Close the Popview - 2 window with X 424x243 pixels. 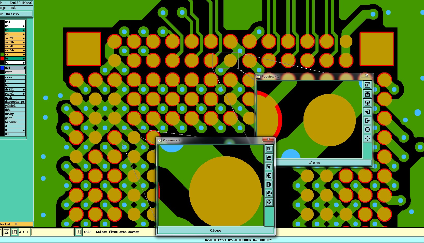268,139
